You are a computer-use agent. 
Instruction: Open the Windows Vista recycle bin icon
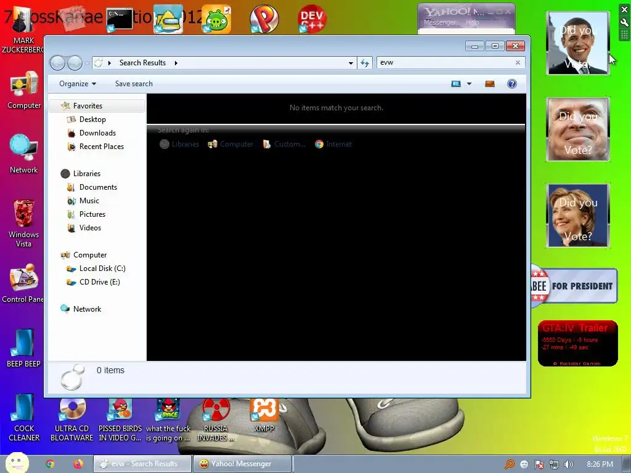click(x=24, y=224)
